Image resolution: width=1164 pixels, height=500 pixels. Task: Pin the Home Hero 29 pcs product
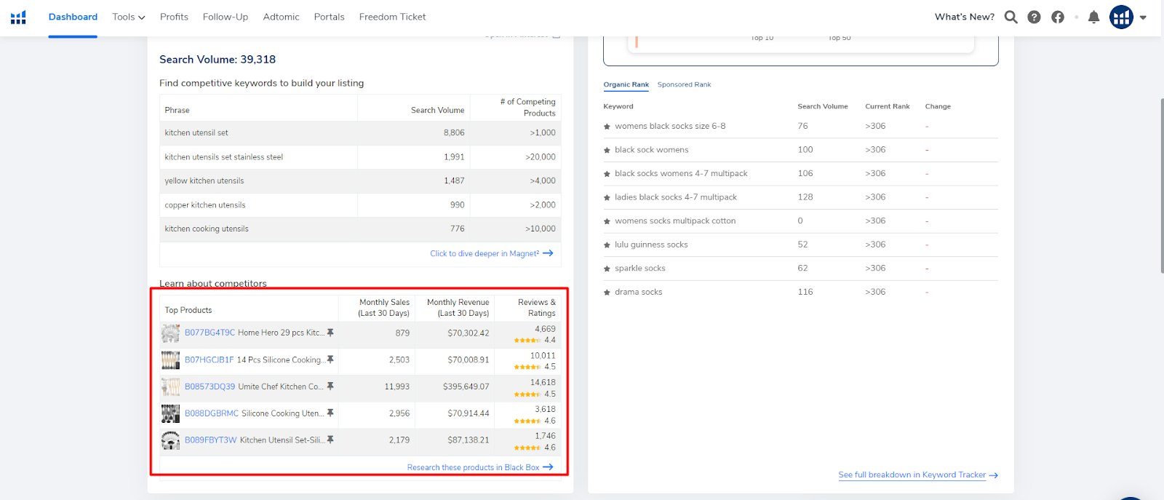coord(330,333)
